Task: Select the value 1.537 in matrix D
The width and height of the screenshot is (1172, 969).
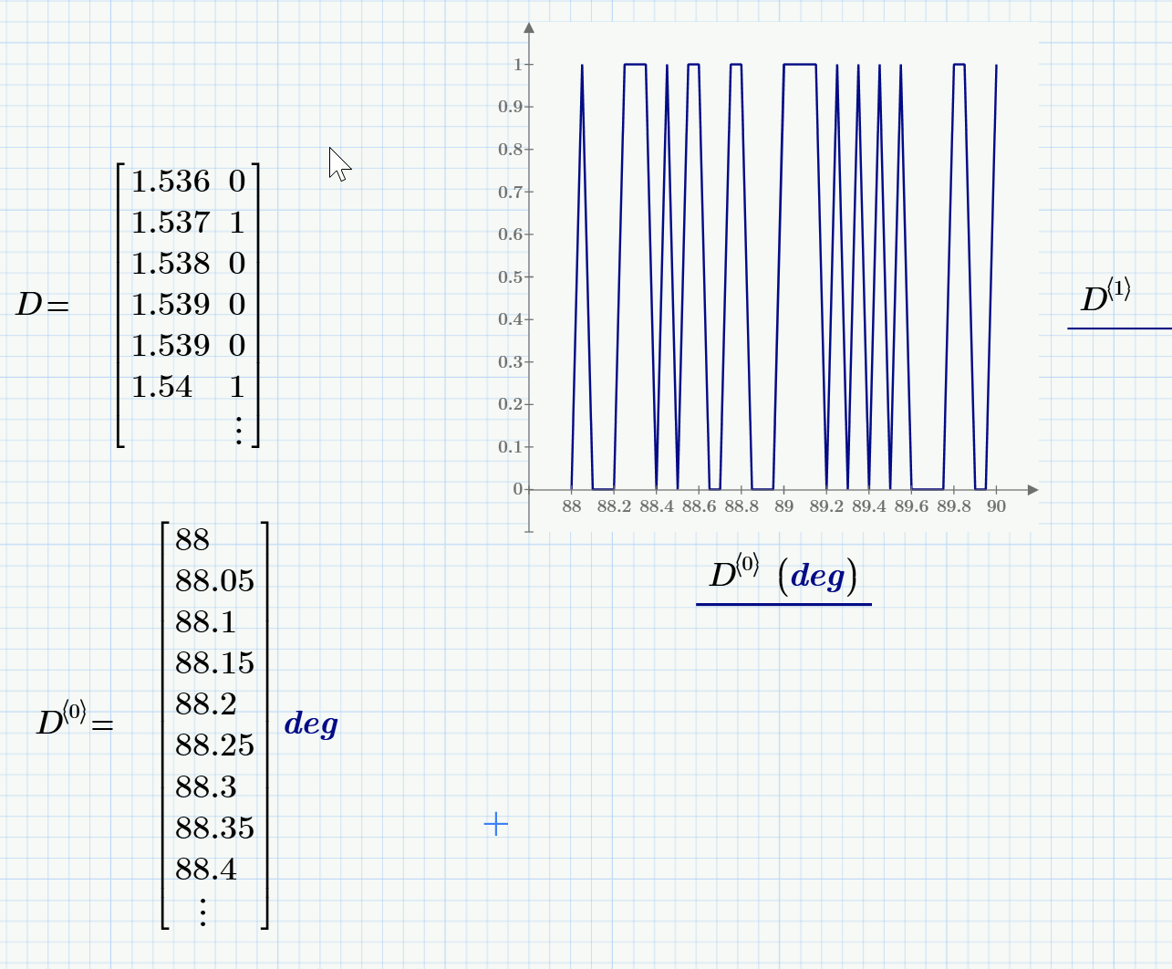Action: coord(170,222)
